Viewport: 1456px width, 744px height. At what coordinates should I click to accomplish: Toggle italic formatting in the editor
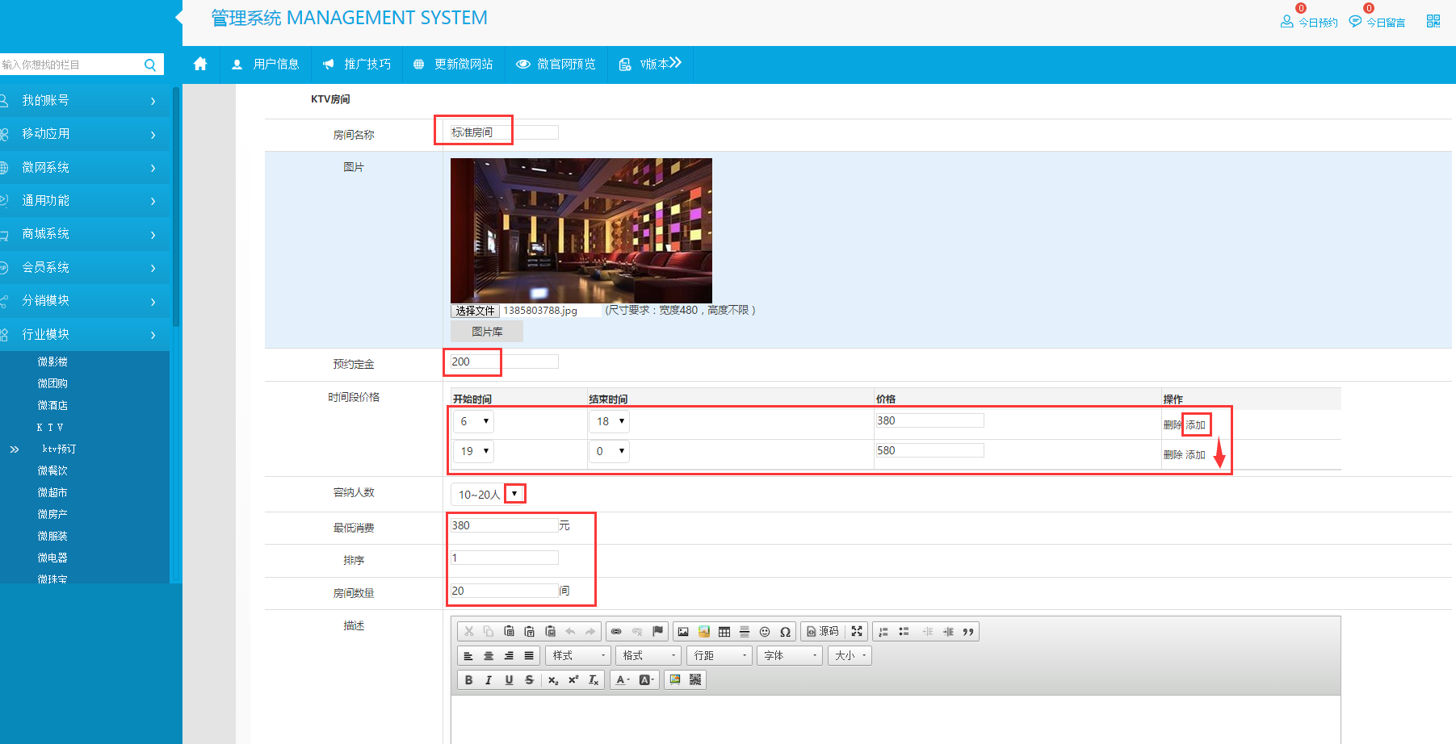tap(489, 680)
